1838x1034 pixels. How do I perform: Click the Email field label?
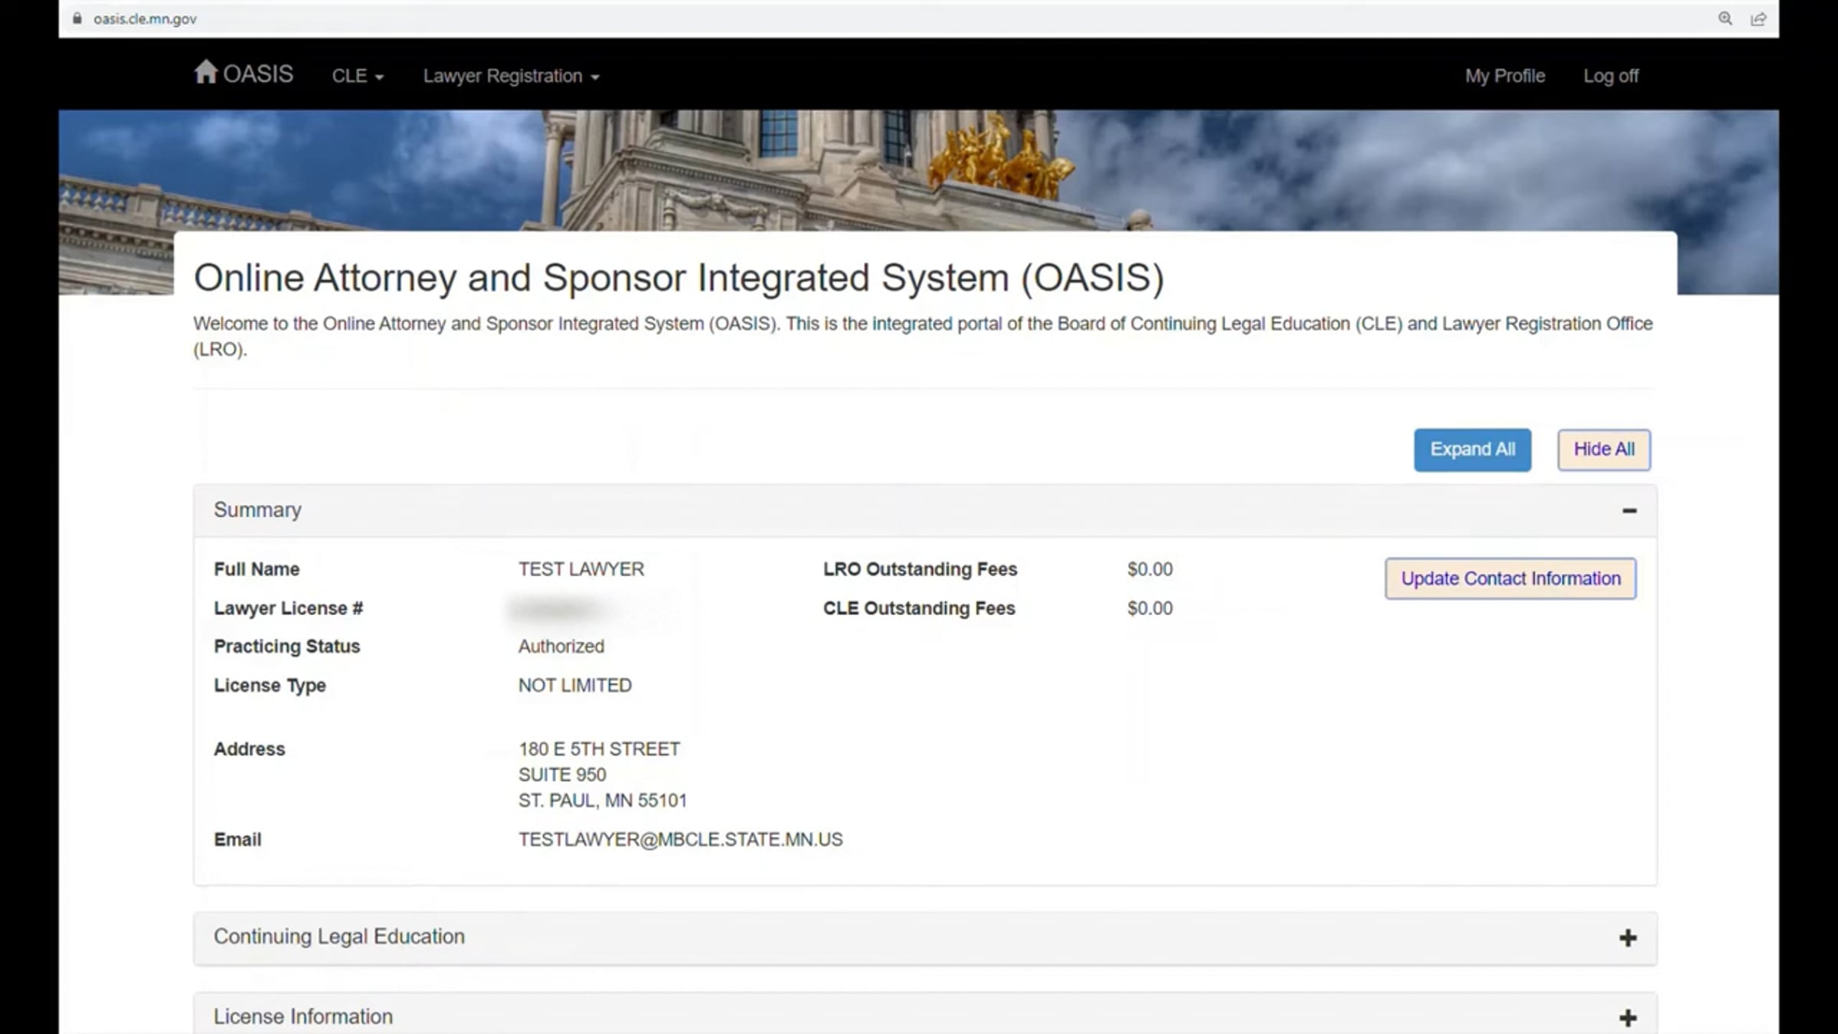237,839
